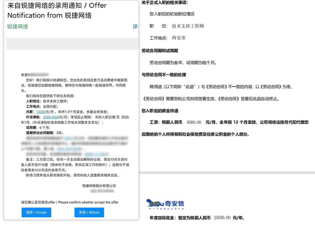Open the 奇安信 company logo
The height and width of the screenshot is (228, 315).
click(x=166, y=204)
